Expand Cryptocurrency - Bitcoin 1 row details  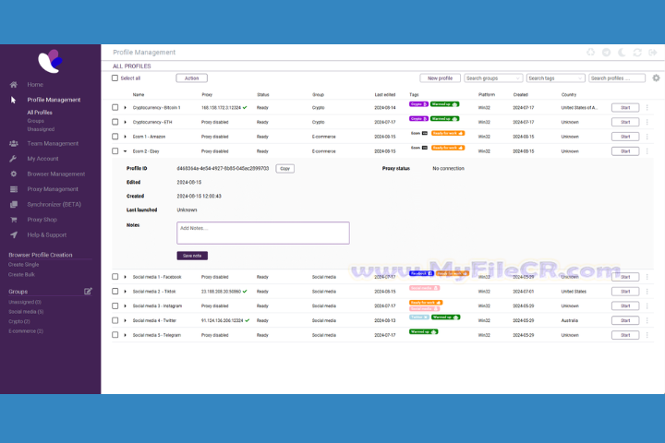click(125, 108)
